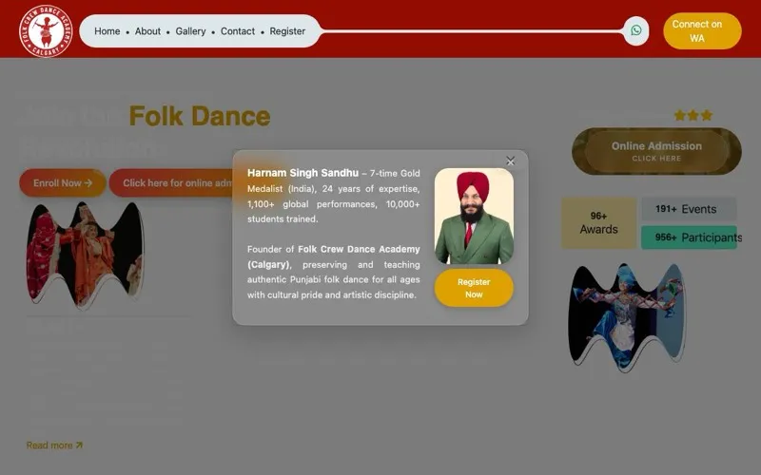This screenshot has height=475, width=761.
Task: Open the Home menu item
Action: [x=107, y=31]
